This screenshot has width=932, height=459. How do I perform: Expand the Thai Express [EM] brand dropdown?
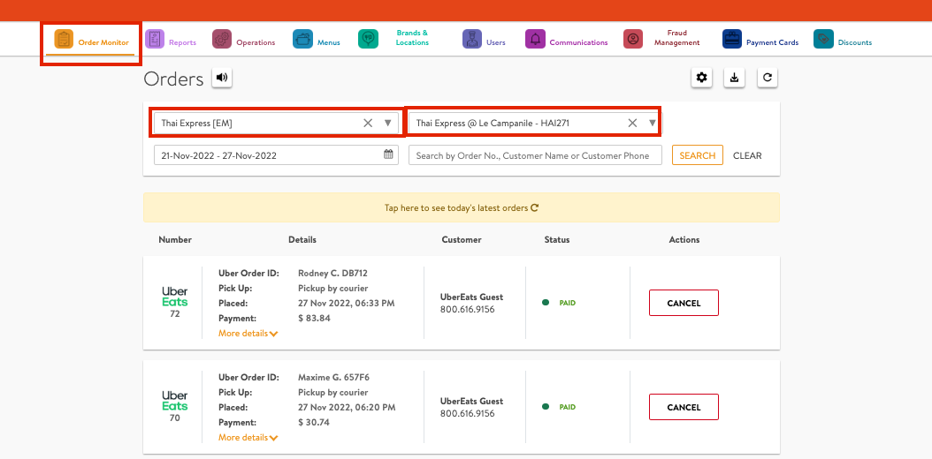click(387, 124)
